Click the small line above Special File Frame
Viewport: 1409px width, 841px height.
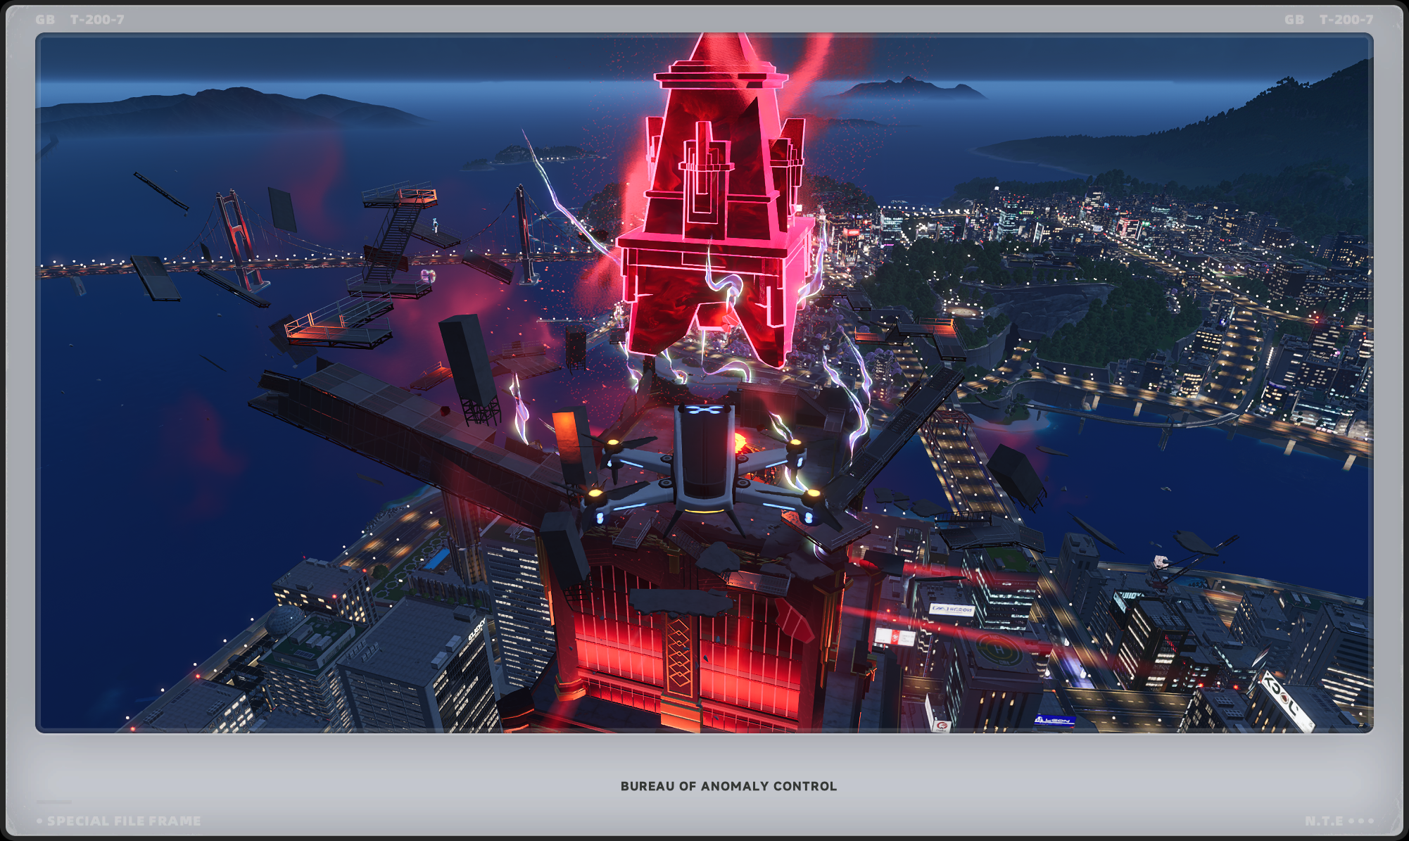[53, 802]
